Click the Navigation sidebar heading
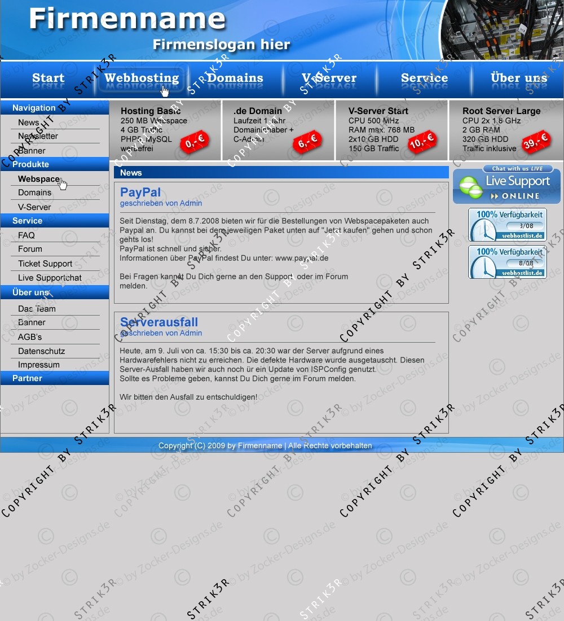 (55, 108)
